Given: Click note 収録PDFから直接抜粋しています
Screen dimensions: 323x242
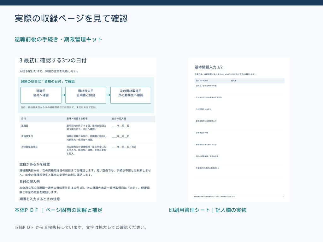Looking at the screenshot, I should tap(81, 228).
